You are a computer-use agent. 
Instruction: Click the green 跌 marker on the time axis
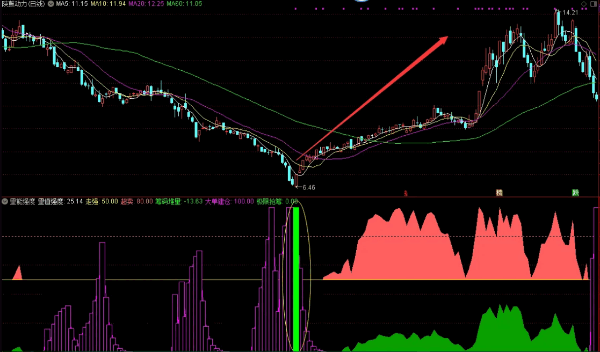575,193
